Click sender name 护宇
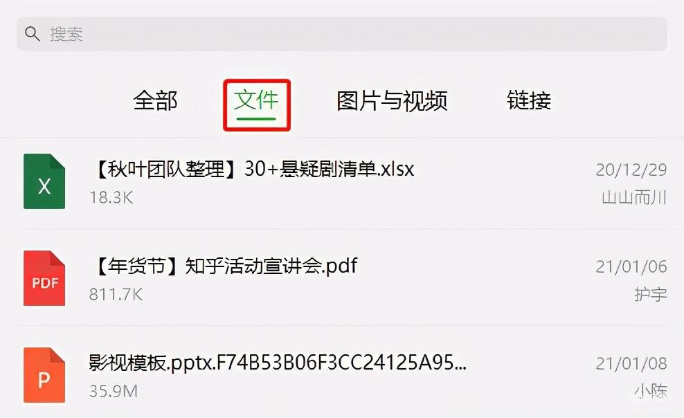 (x=650, y=294)
